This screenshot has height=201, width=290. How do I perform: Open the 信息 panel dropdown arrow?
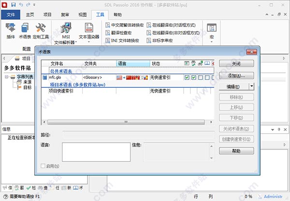tap(273, 130)
